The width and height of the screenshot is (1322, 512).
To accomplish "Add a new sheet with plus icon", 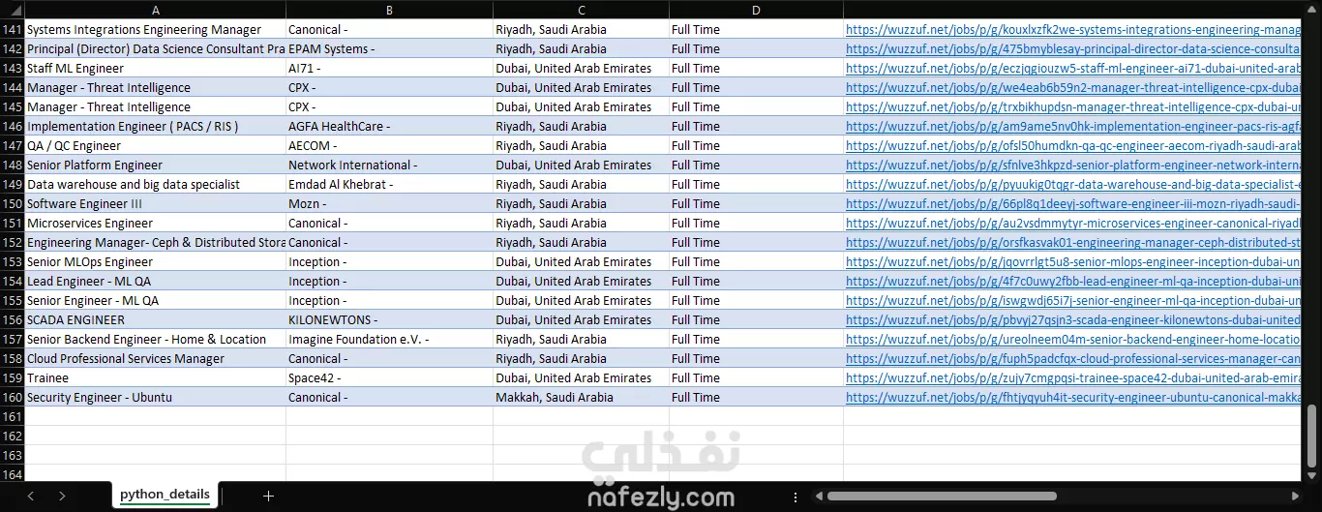I will point(268,496).
